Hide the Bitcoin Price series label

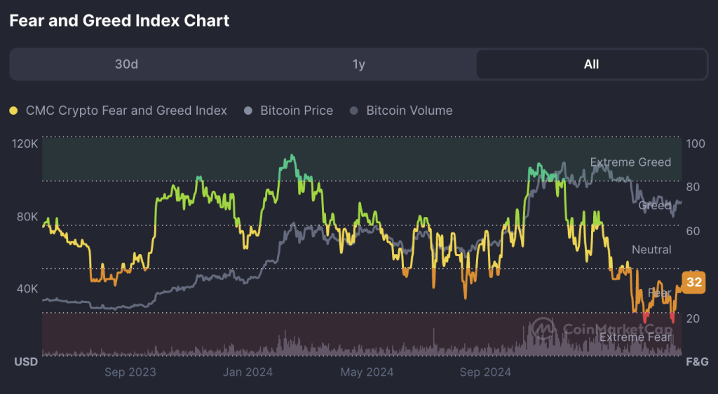point(297,111)
